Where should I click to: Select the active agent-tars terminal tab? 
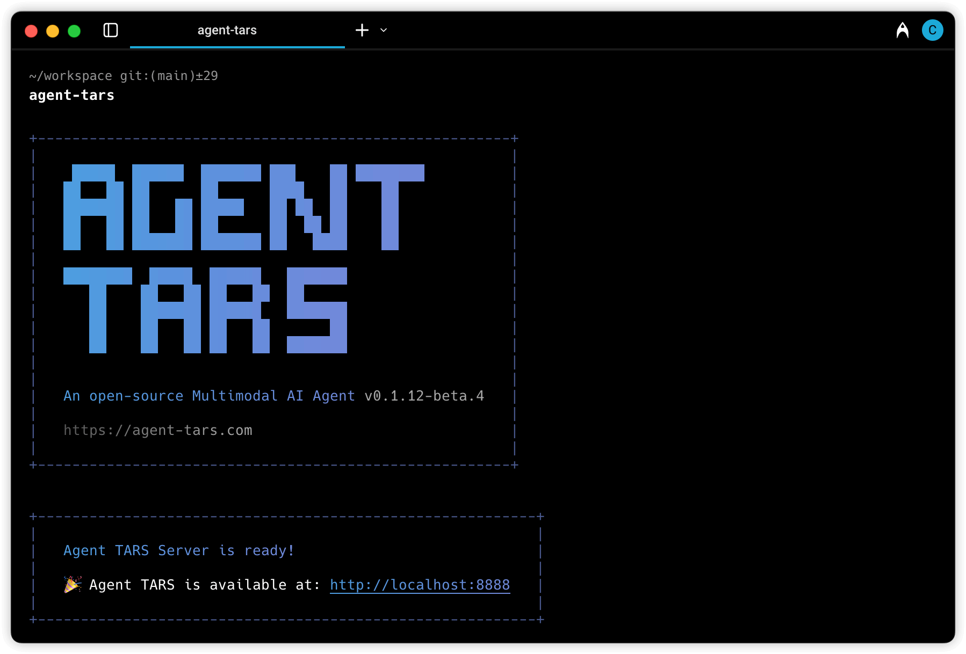[227, 30]
